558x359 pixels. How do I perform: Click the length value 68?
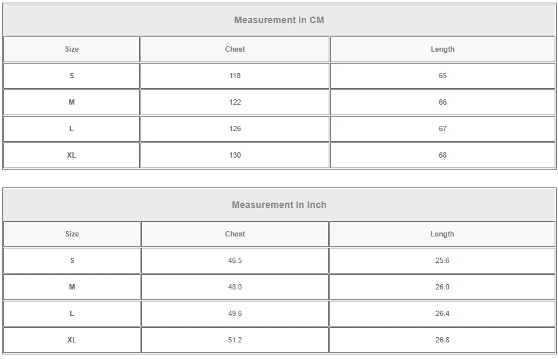[442, 155]
